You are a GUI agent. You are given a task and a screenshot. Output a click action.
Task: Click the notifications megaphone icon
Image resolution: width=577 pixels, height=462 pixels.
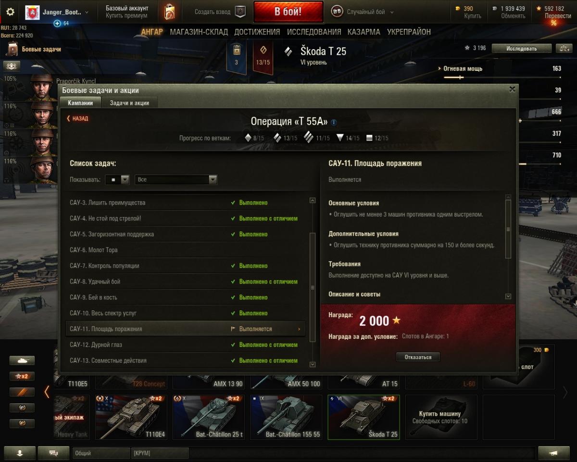pyautogui.click(x=553, y=453)
